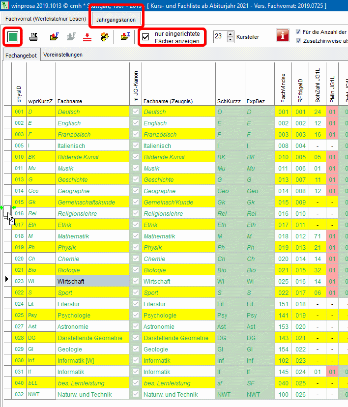The height and width of the screenshot is (407, 348).
Task: Click the folder icon with blue I
Action: coord(125,37)
